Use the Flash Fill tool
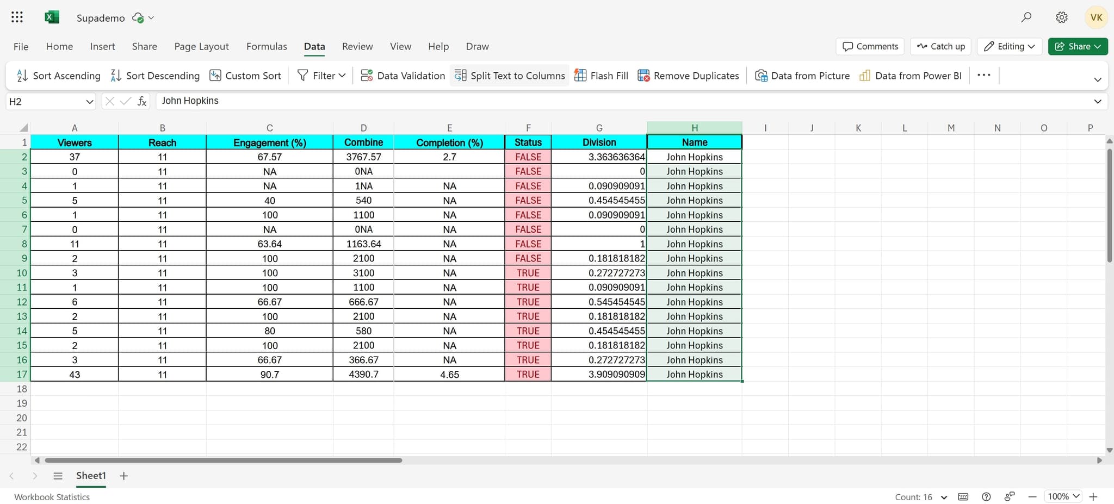Viewport: 1114px width, 504px height. [x=601, y=76]
